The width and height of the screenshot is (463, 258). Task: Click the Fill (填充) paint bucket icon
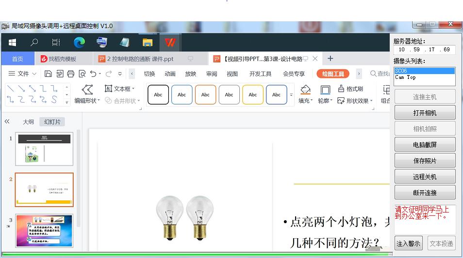tap(305, 90)
